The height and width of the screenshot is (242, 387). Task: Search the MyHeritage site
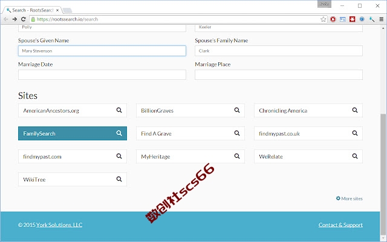[190, 156]
